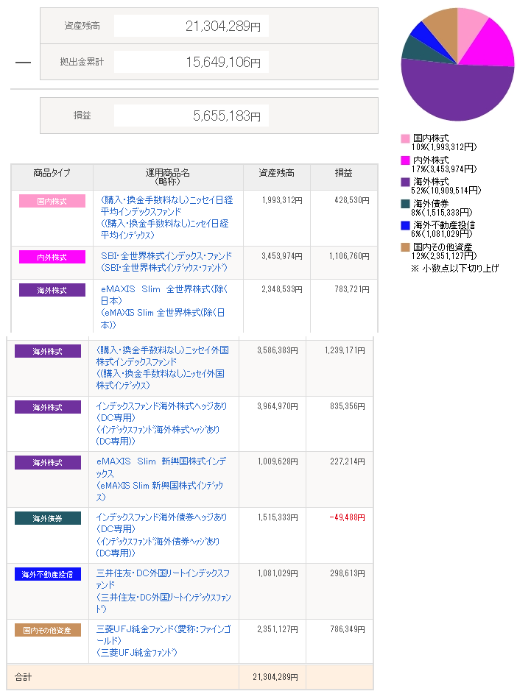Click the tan 国内その他資産 tag in table
Screen dimensions: 517x694
[x=47, y=630]
